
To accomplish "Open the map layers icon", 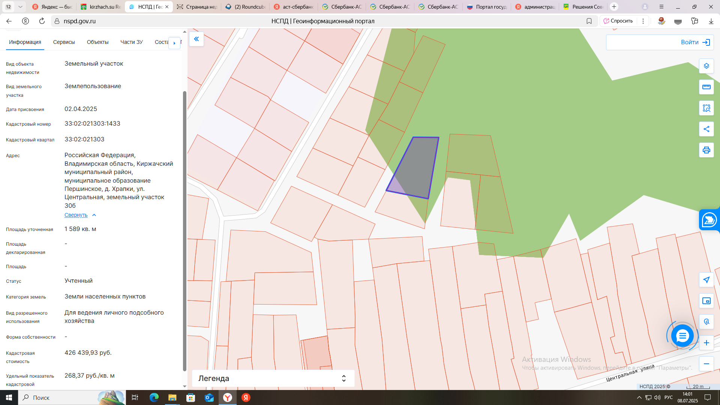I will point(706,66).
